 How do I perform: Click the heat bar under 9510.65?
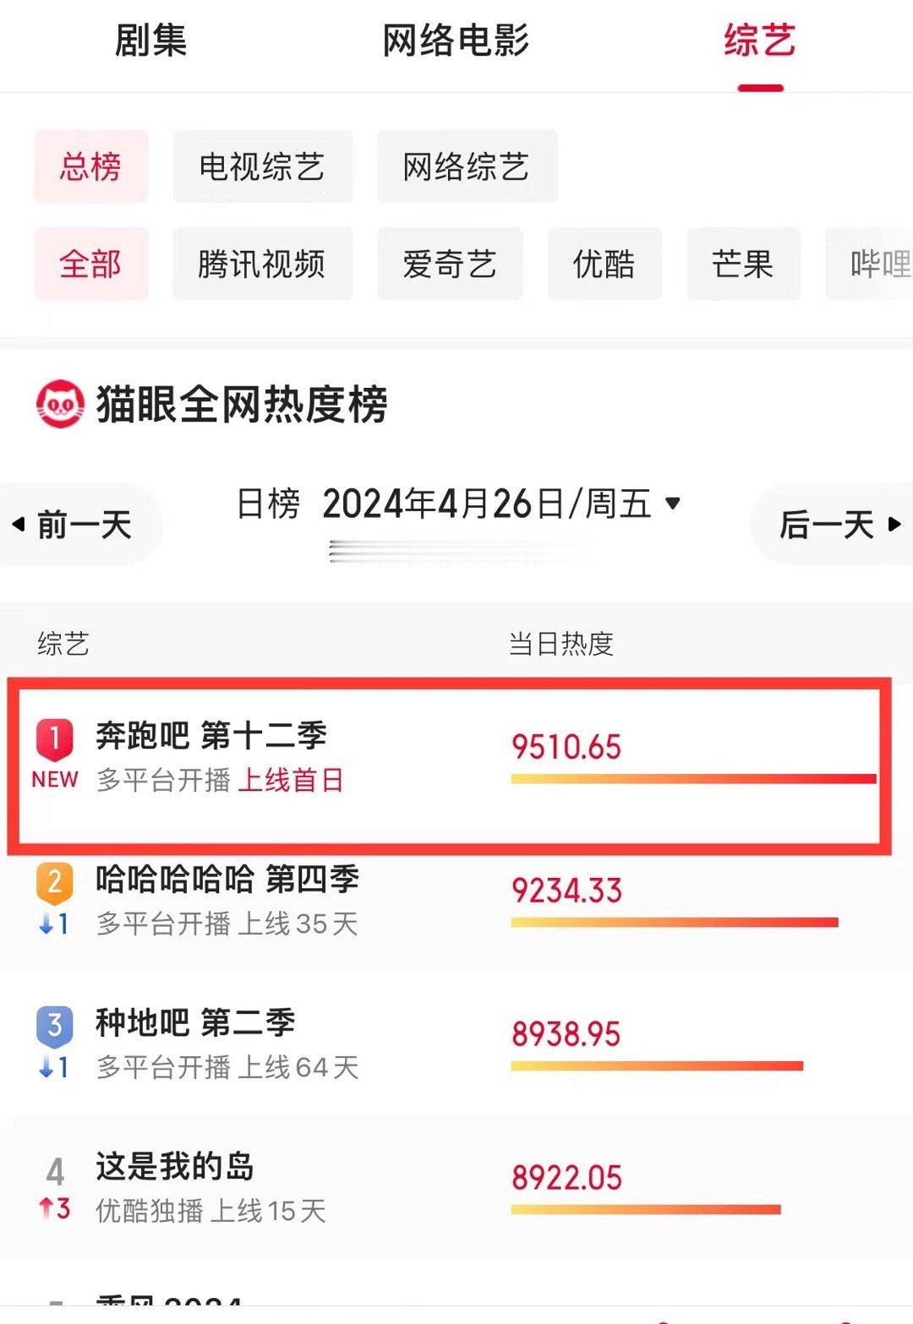click(x=693, y=778)
